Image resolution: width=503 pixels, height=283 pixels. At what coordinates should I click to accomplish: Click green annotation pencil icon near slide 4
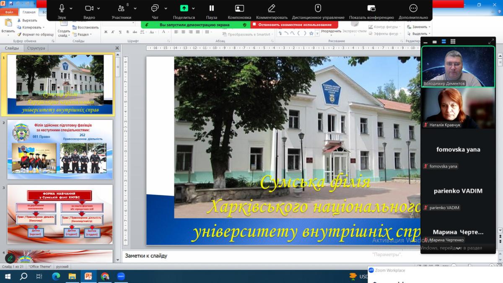coord(10,259)
